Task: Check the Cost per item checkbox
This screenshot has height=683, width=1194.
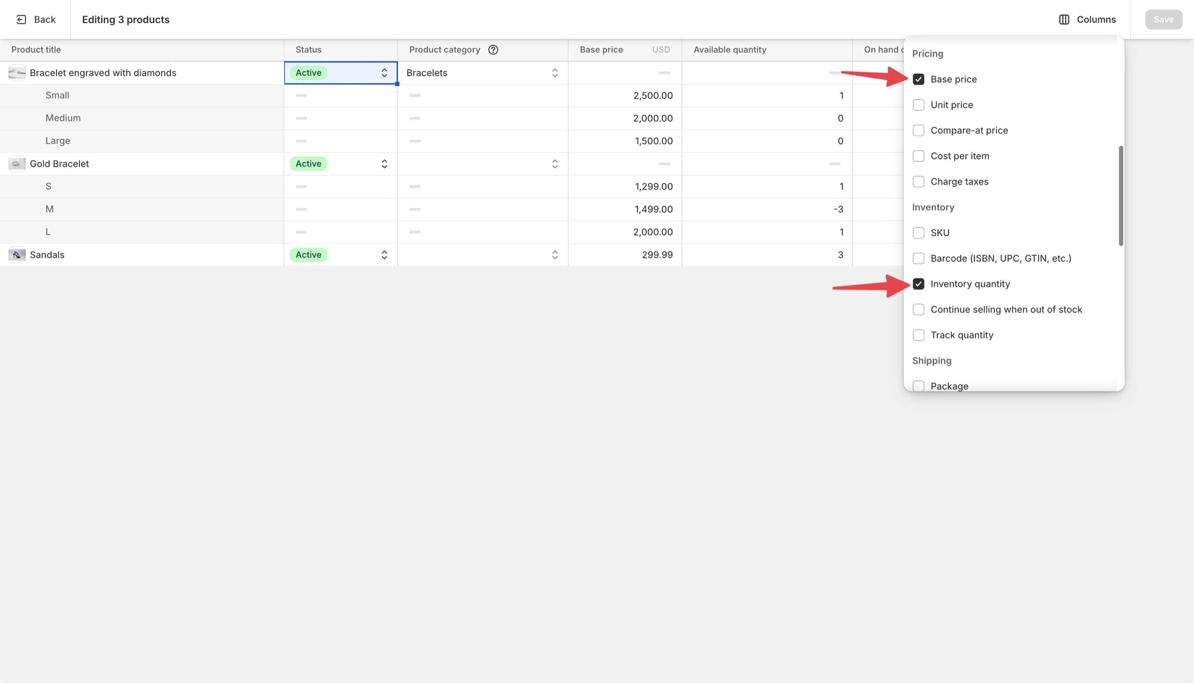Action: click(918, 156)
